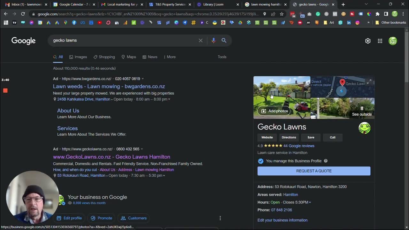Open the Instagram bookmark icon
The image size is (409, 230).
pyautogui.click(x=357, y=23)
